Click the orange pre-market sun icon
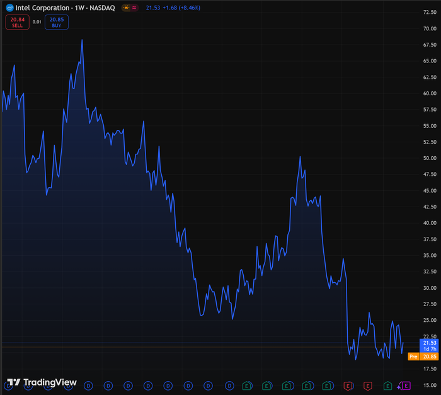This screenshot has width=441, height=395. tap(126, 8)
